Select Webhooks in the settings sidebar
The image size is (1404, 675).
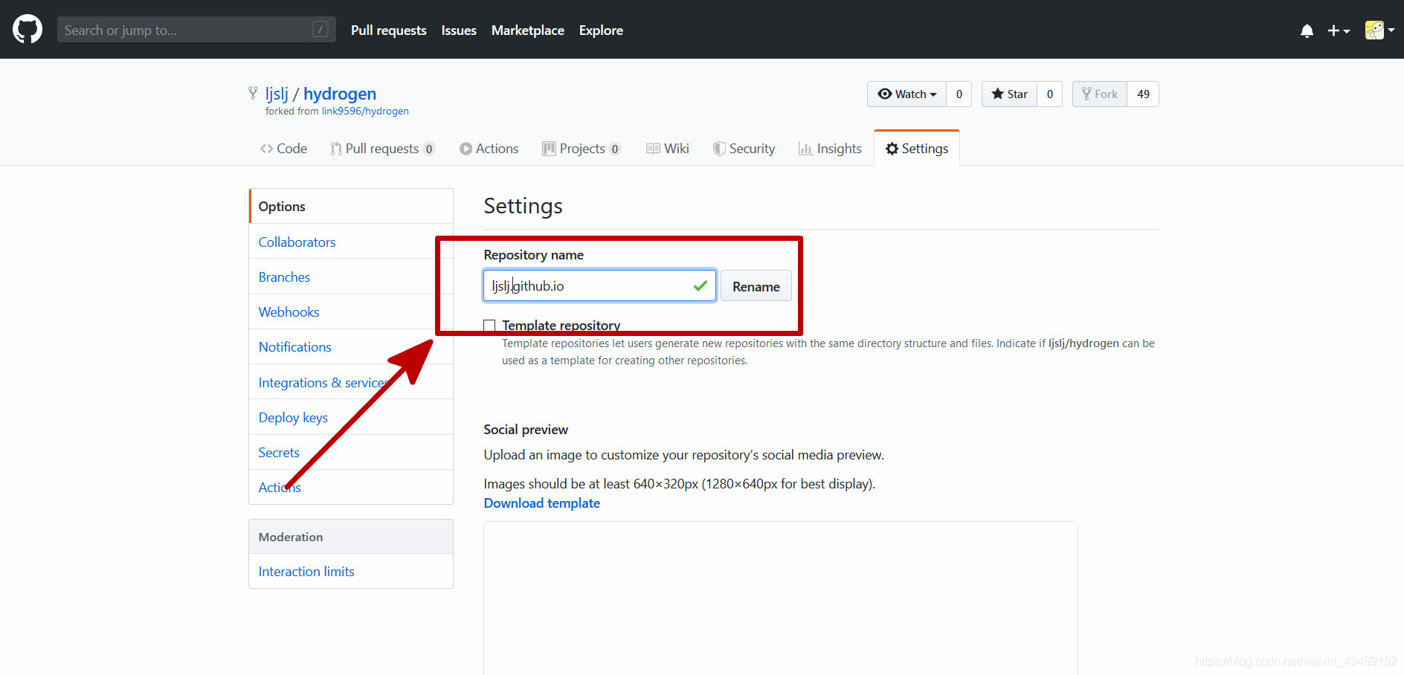pyautogui.click(x=289, y=312)
